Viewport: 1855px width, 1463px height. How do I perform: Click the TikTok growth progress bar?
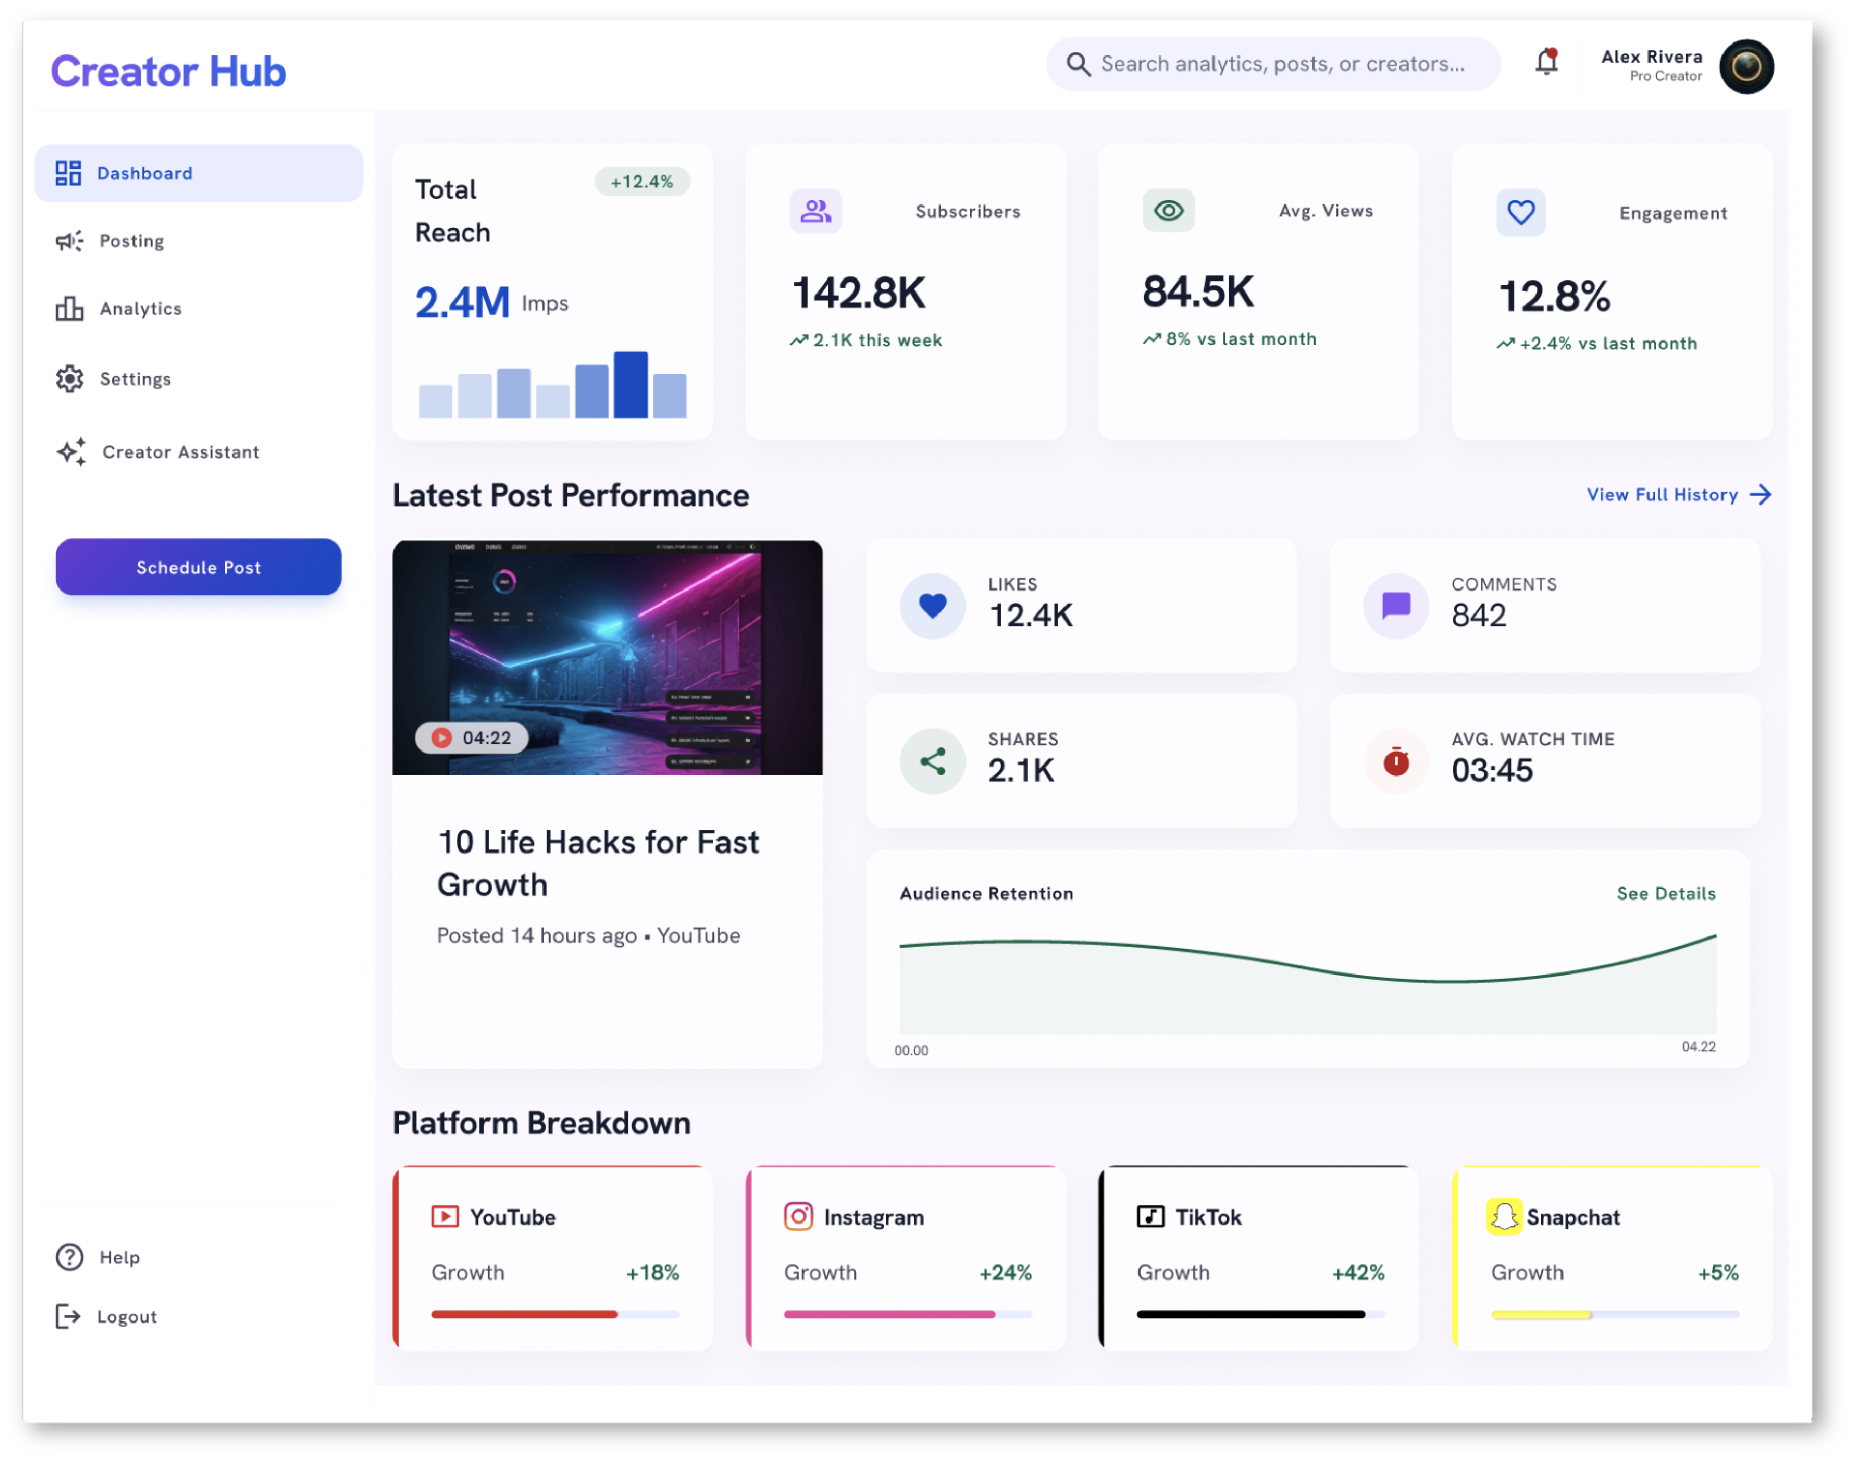(x=1261, y=1314)
